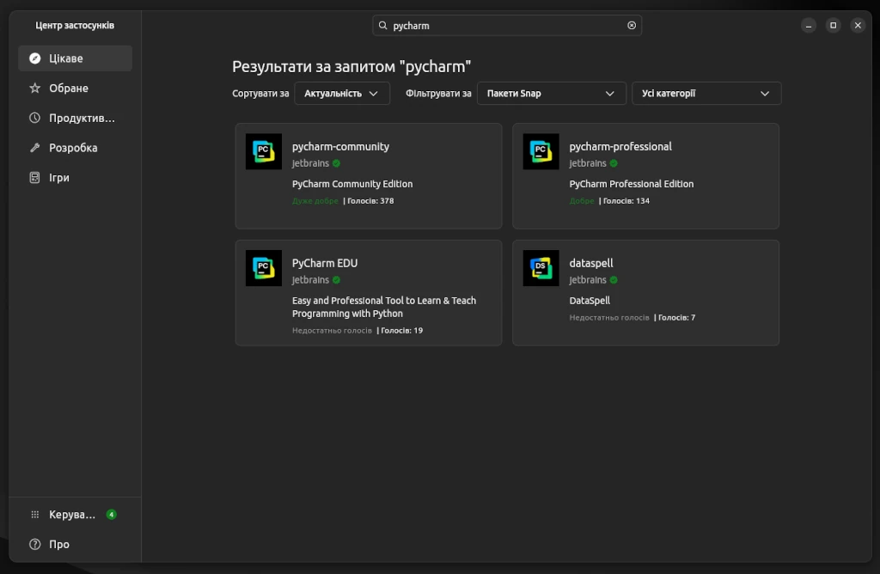Image resolution: width=880 pixels, height=574 pixels.
Task: Click the question mark icon next to Про
Action: click(34, 544)
